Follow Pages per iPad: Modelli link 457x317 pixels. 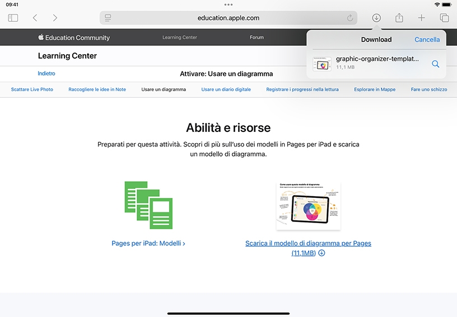pyautogui.click(x=148, y=243)
